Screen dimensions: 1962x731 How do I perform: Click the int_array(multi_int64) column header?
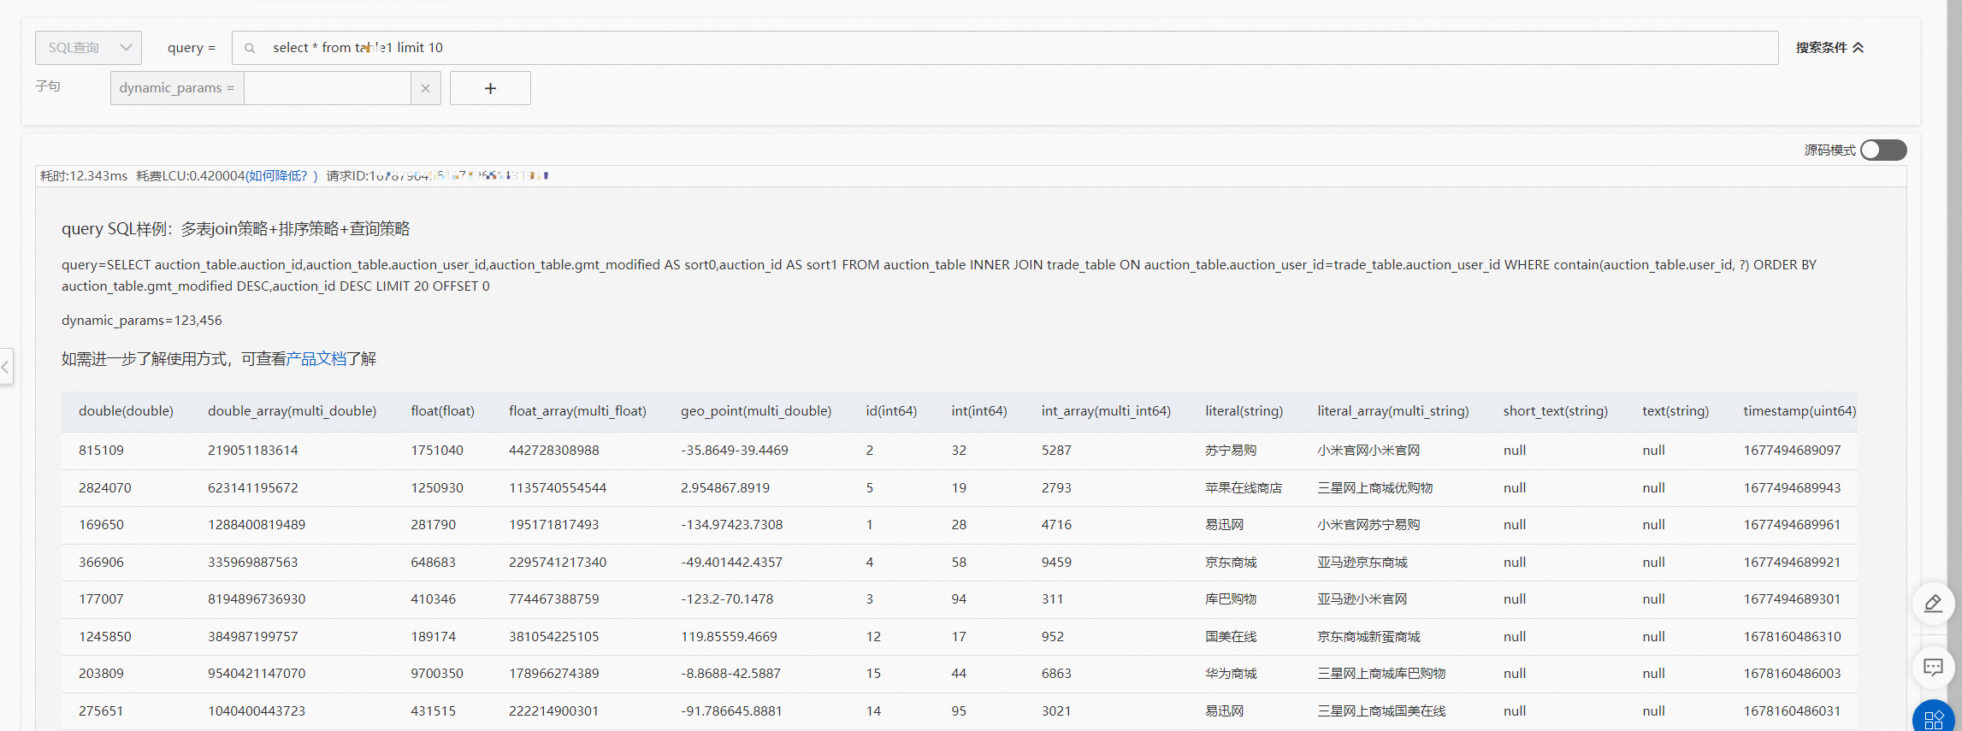coord(1106,411)
